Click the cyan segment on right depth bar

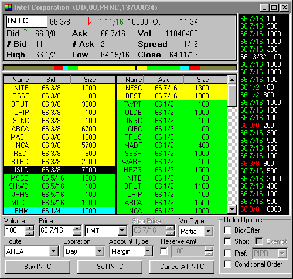click(185, 68)
